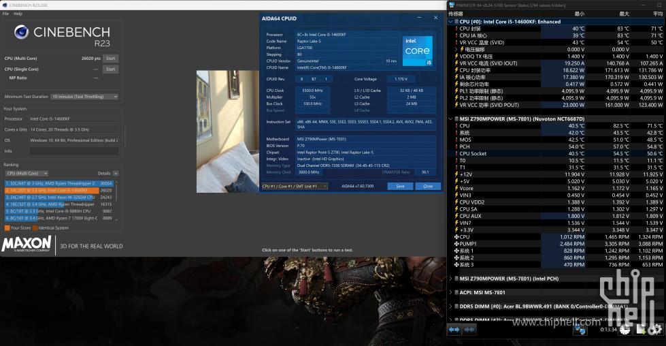The height and width of the screenshot is (346, 666).
Task: Click Identical System brown legend swatch
Action: pos(35,228)
